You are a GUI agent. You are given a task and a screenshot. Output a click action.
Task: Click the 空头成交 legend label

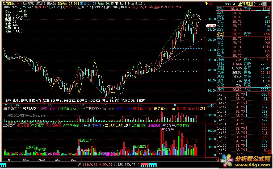pos(37,125)
